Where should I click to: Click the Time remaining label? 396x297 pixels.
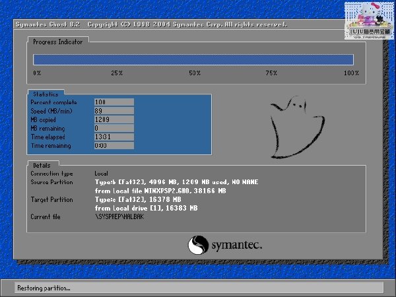51,146
